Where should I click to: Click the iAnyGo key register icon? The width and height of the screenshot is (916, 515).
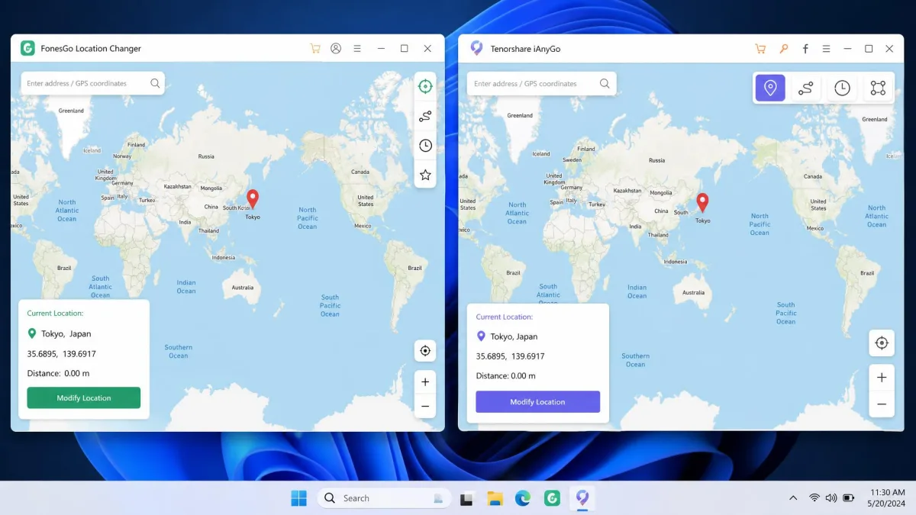(783, 49)
